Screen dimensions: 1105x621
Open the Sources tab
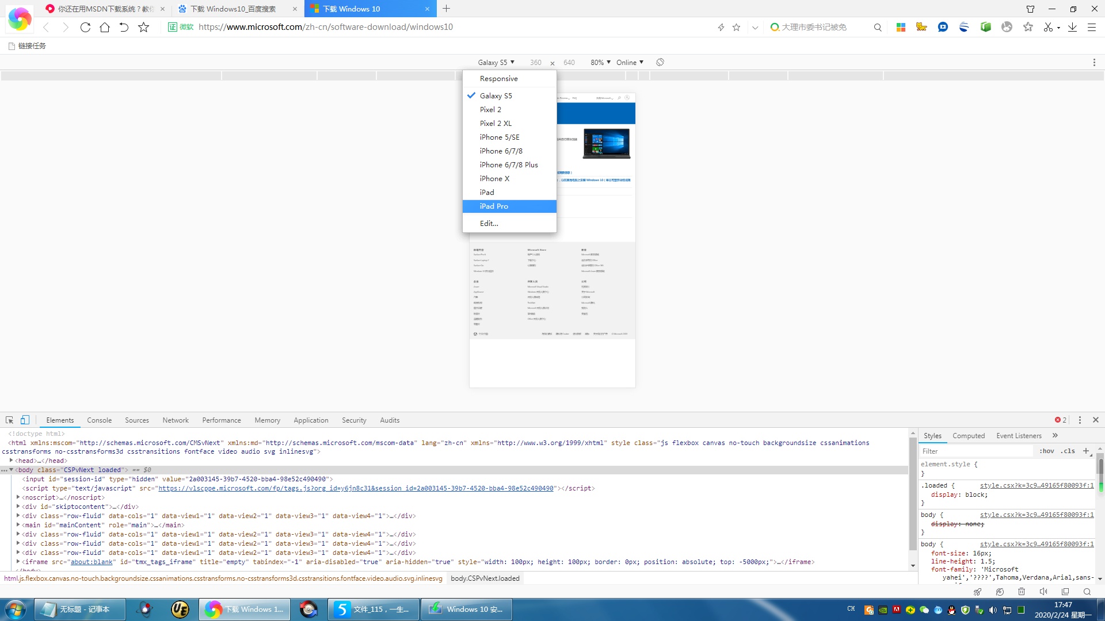[x=137, y=420]
